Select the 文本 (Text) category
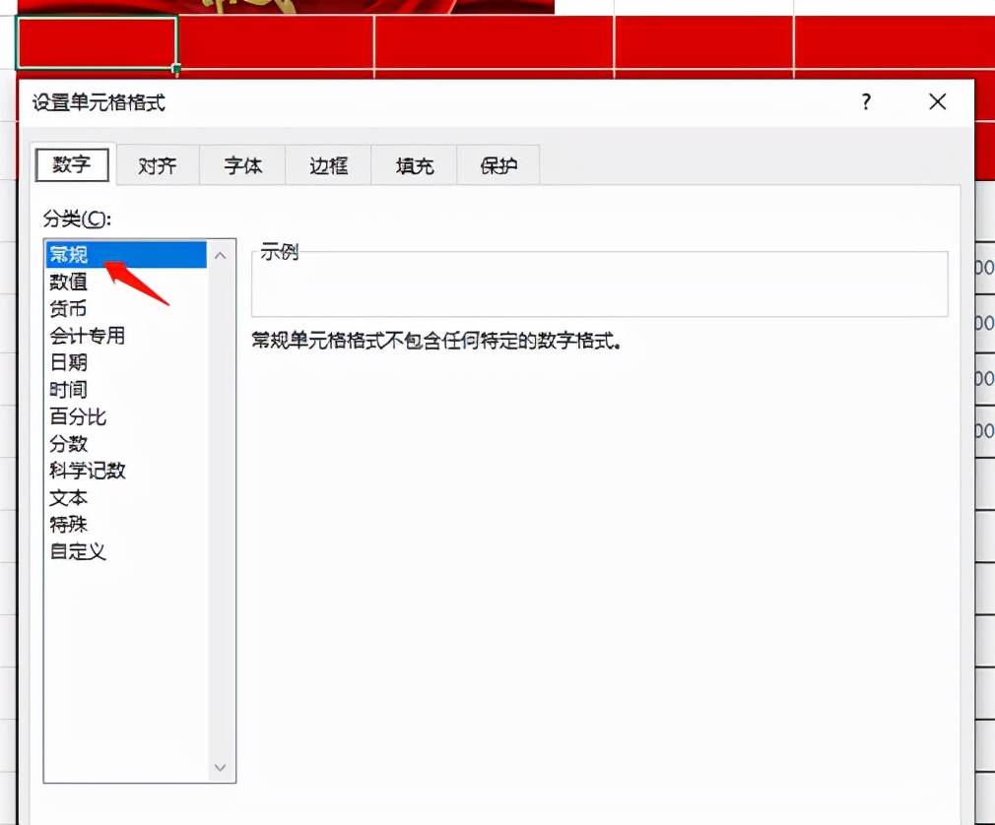 67,497
